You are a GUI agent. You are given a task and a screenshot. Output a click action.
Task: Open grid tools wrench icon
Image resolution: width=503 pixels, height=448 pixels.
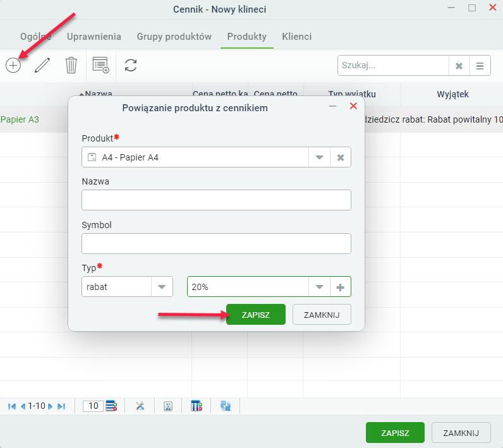click(x=140, y=406)
